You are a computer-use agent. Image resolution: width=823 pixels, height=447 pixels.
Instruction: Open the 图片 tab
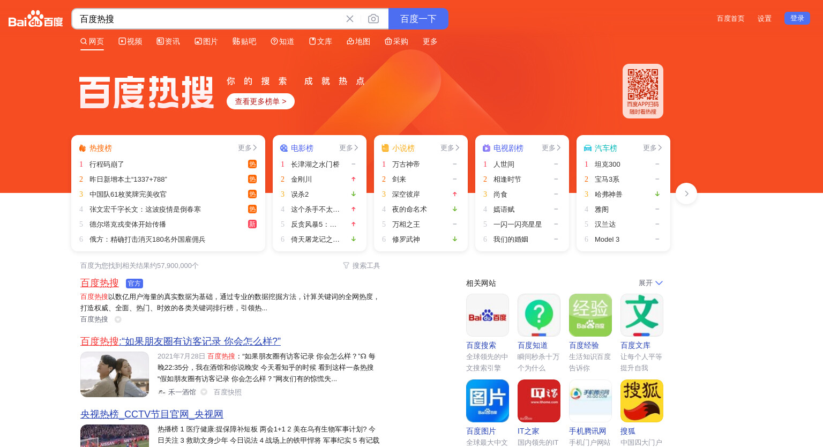pos(206,41)
